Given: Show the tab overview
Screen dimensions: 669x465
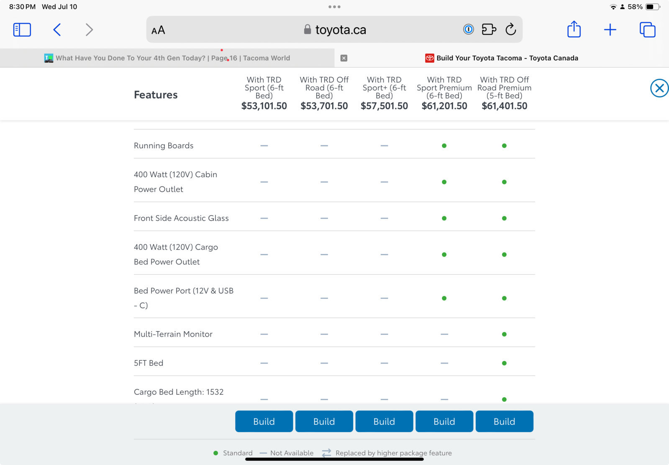Looking at the screenshot, I should pyautogui.click(x=647, y=30).
